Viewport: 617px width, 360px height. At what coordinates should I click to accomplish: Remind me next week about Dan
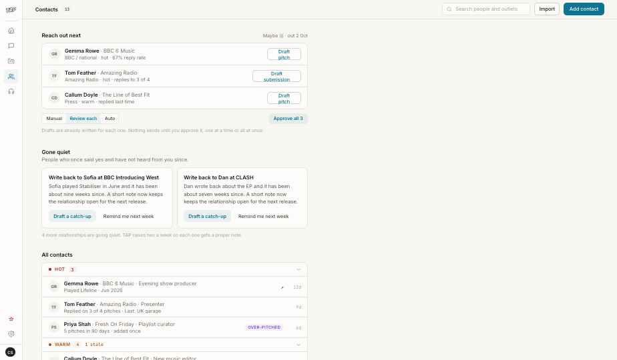click(x=263, y=216)
